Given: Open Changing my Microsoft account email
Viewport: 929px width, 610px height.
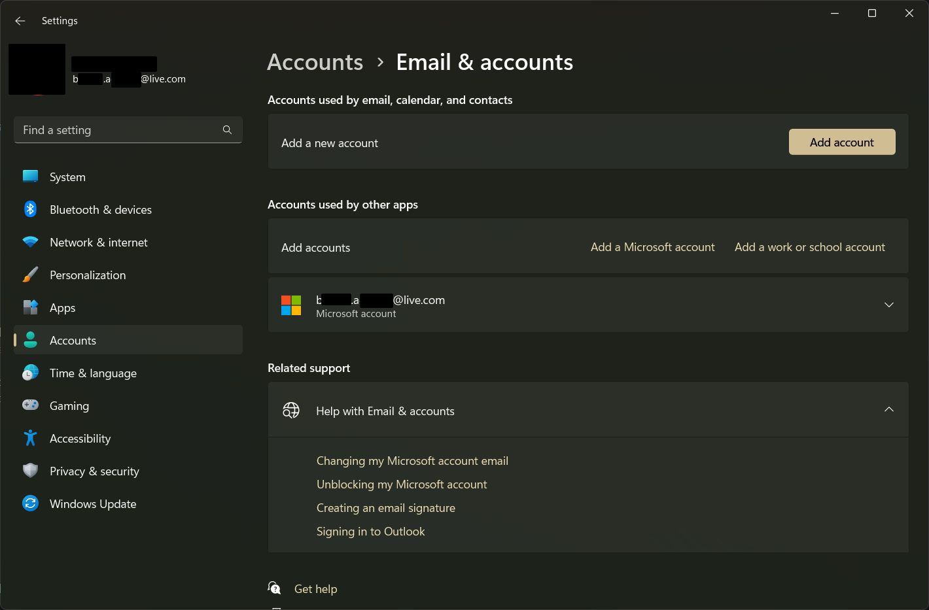Looking at the screenshot, I should click(x=412, y=461).
